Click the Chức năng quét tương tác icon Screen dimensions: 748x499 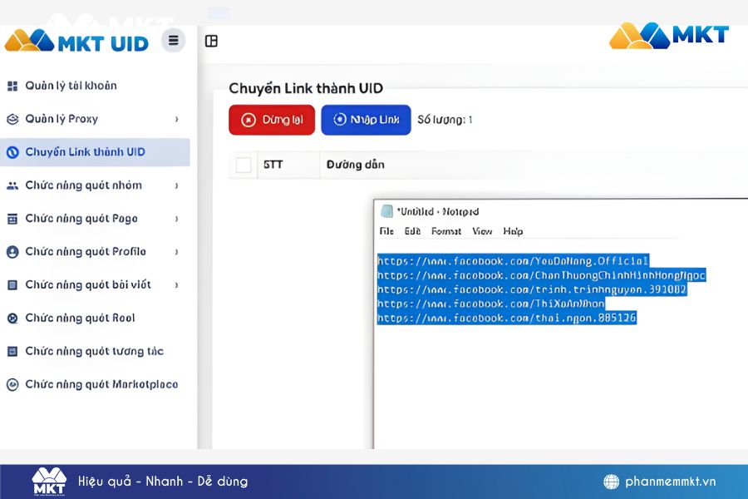coord(11,351)
